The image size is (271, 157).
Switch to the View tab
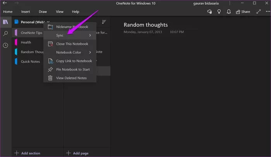point(60,12)
